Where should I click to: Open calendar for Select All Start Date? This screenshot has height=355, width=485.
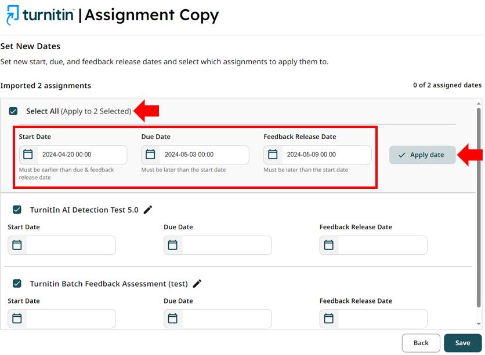coord(28,155)
